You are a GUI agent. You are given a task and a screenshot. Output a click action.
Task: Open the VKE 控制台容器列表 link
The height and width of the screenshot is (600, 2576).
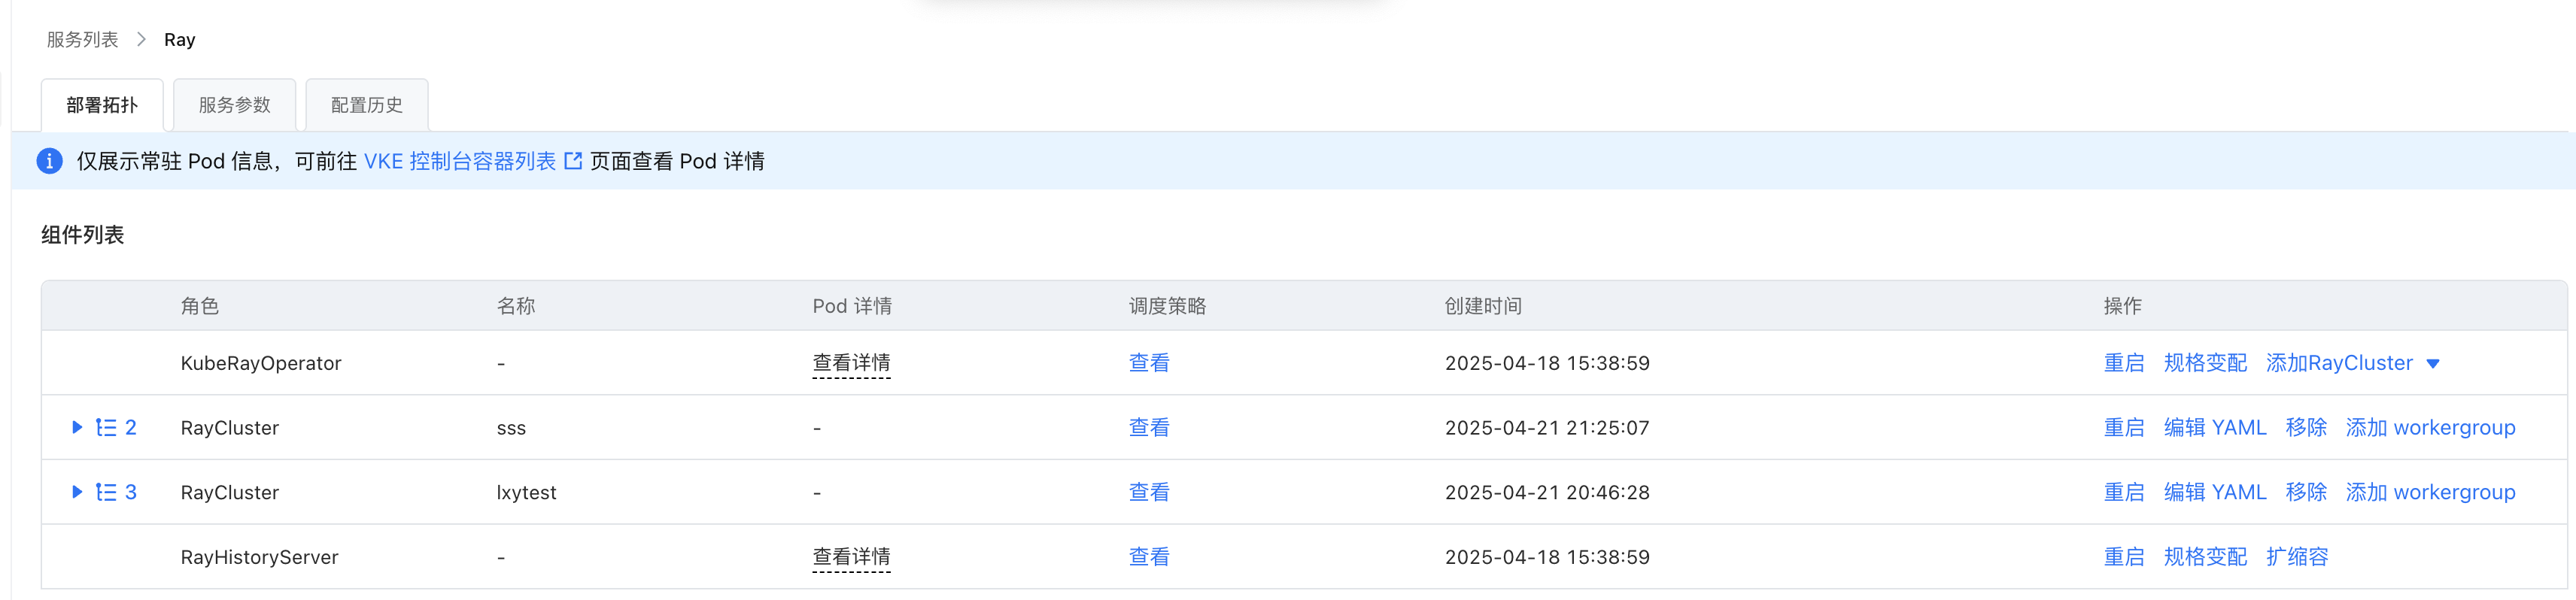point(460,161)
